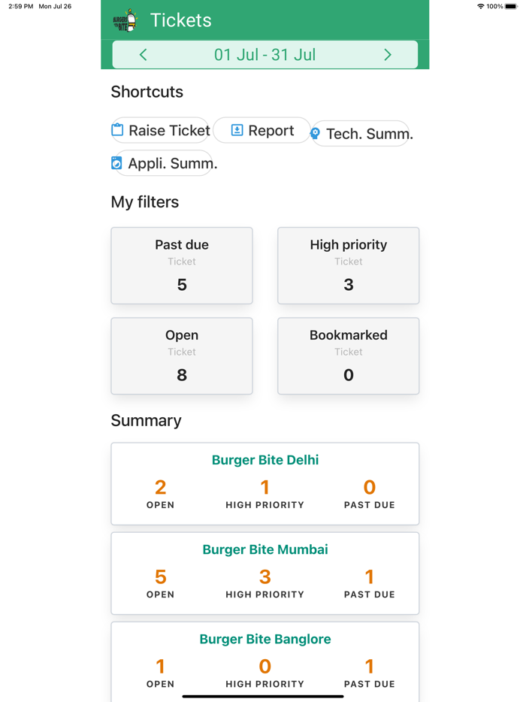The width and height of the screenshot is (526, 702).
Task: Advance to next month with right arrow
Action: click(387, 55)
